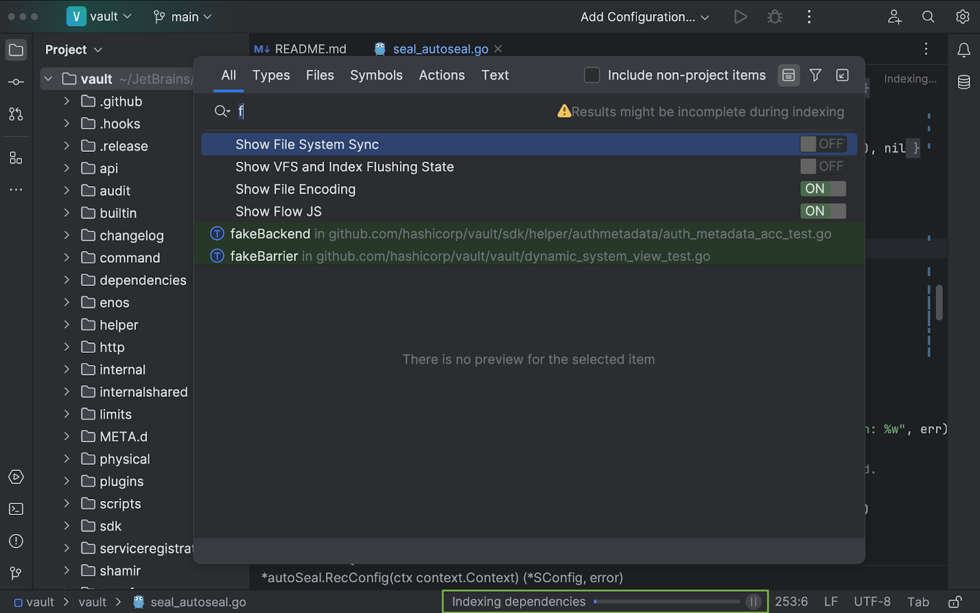Open the vault project dropdown

(x=99, y=17)
